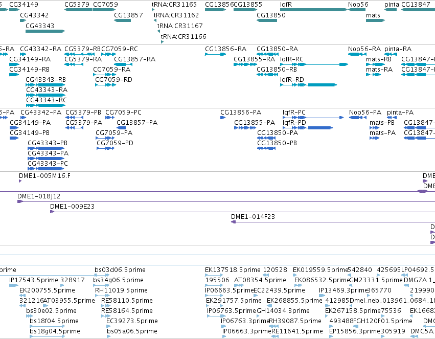Open transcript CG13850-RA
Screen dimensions: 435x339
(x=278, y=49)
